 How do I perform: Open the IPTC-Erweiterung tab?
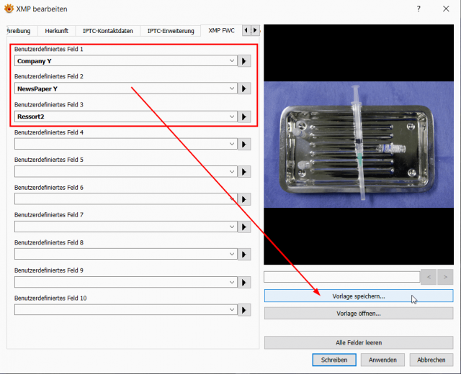click(x=171, y=31)
